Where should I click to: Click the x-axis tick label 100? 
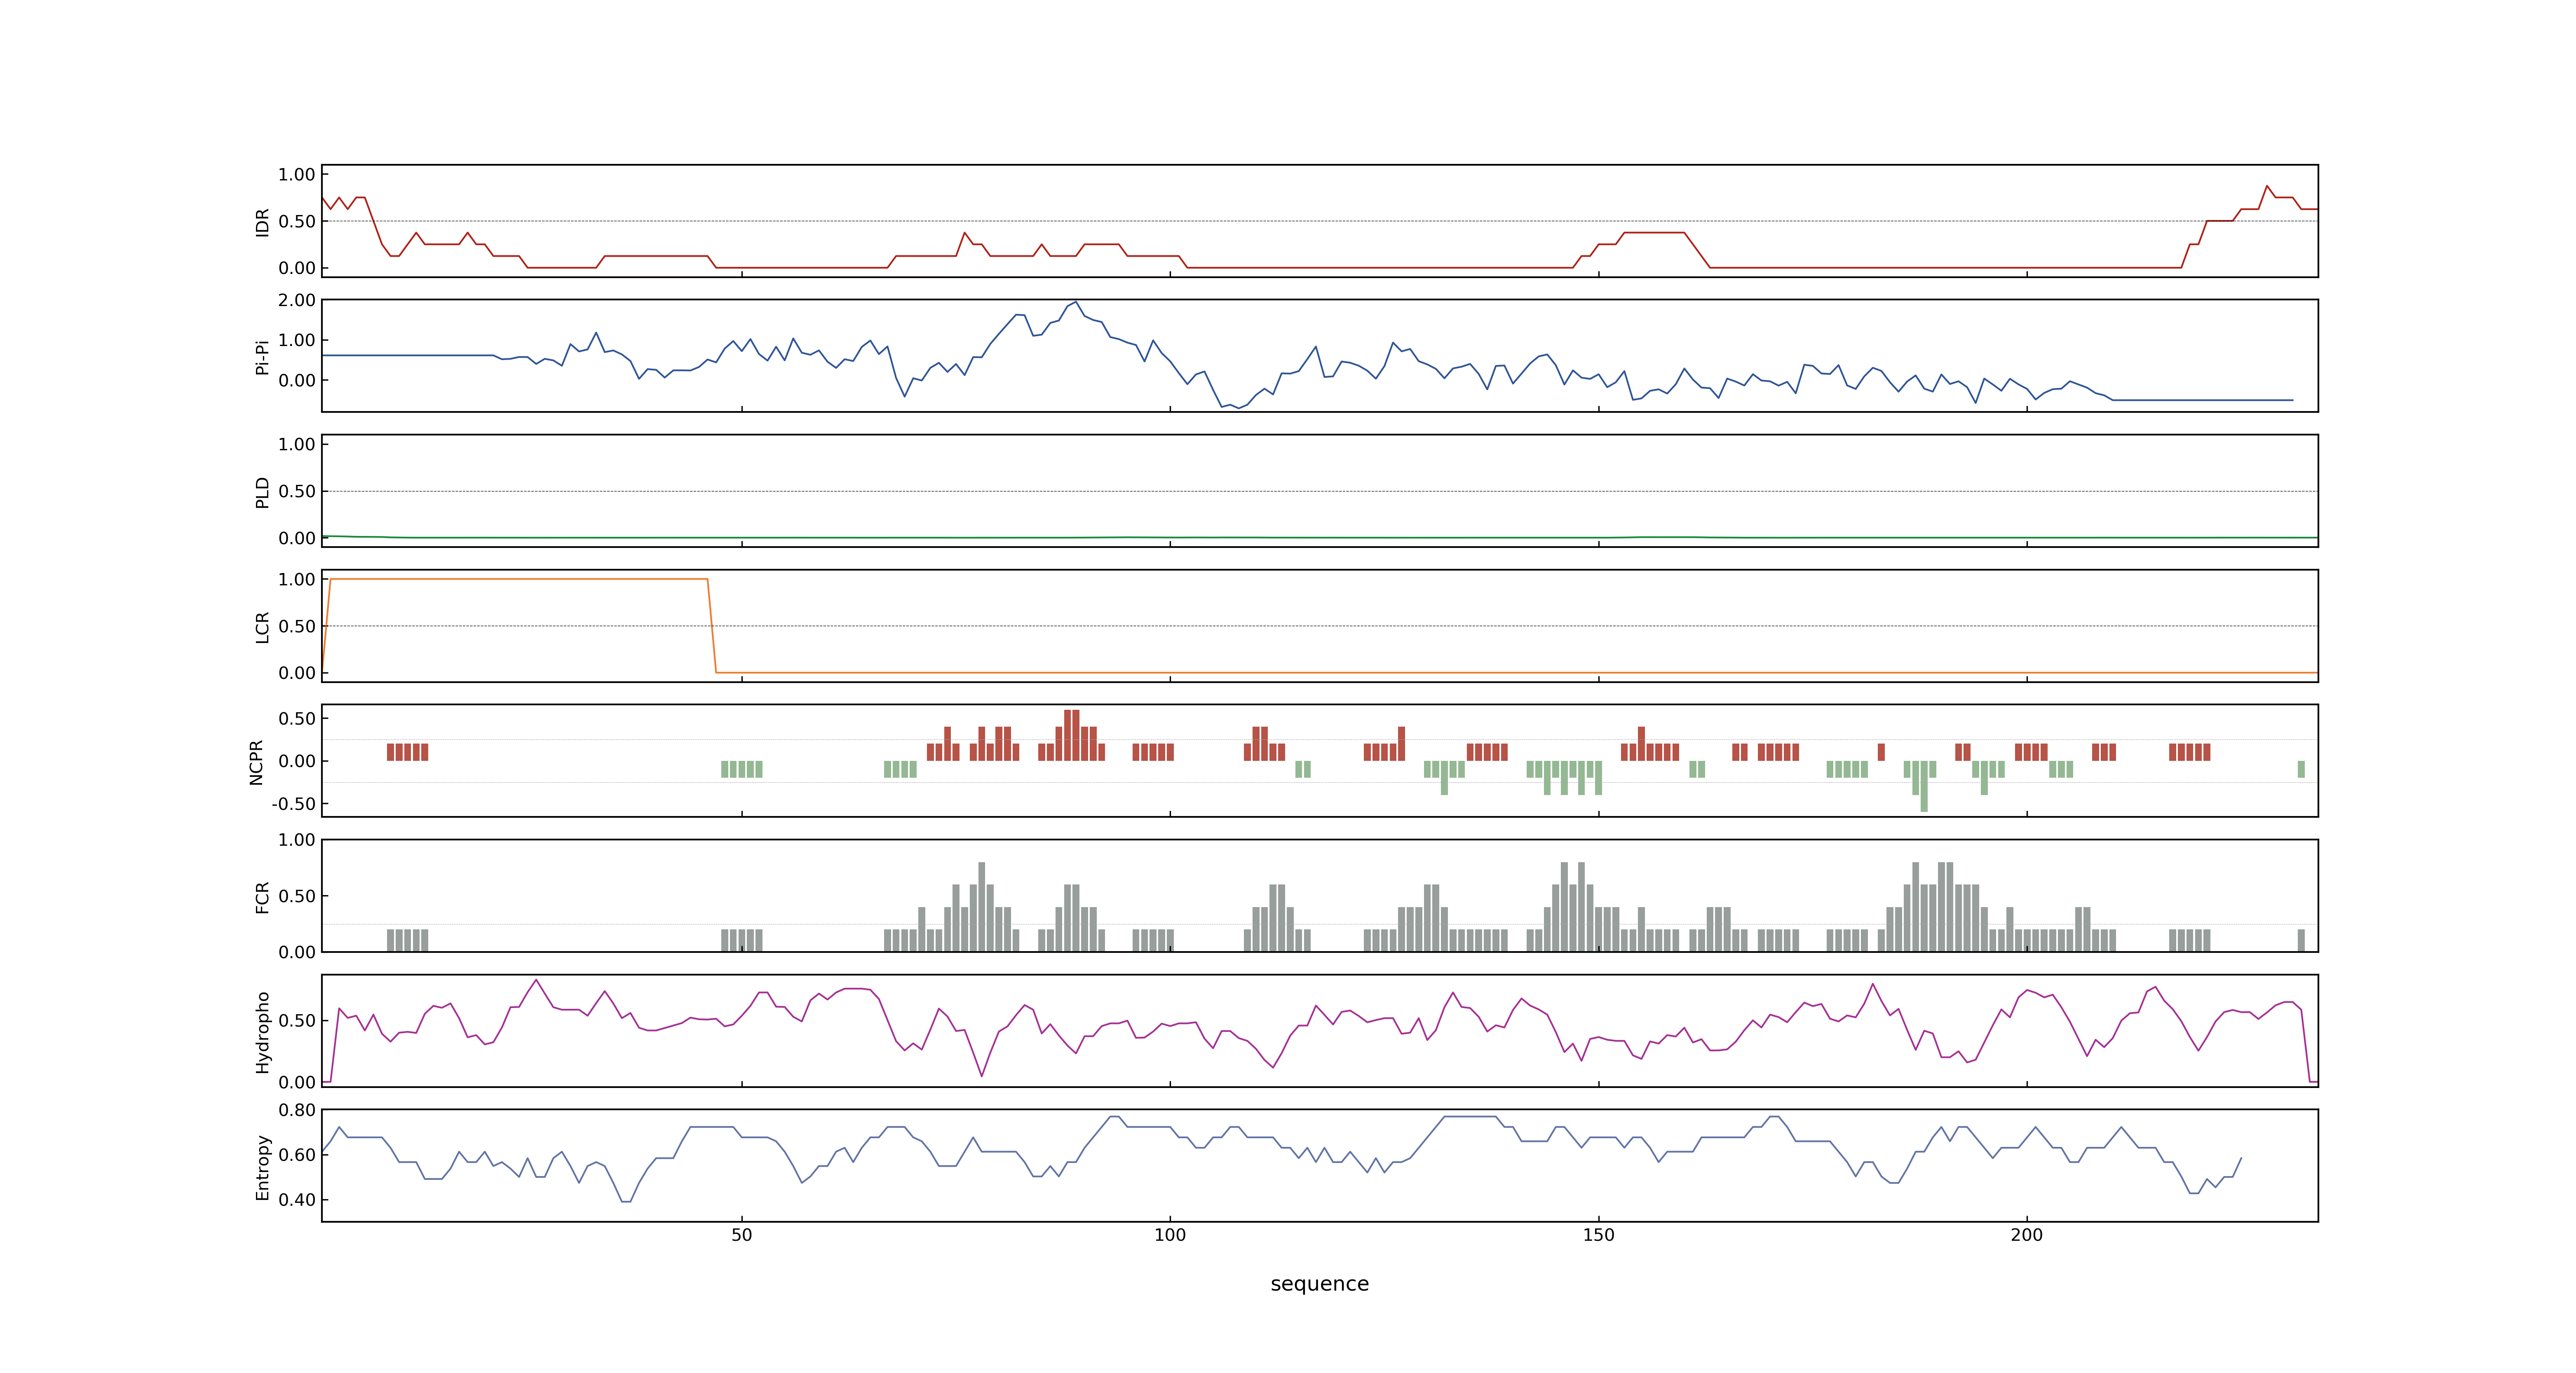(x=1170, y=1234)
